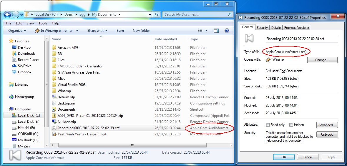Open recent locations dropdown beside forward arrow
This screenshot has width=347, height=166.
22,15
